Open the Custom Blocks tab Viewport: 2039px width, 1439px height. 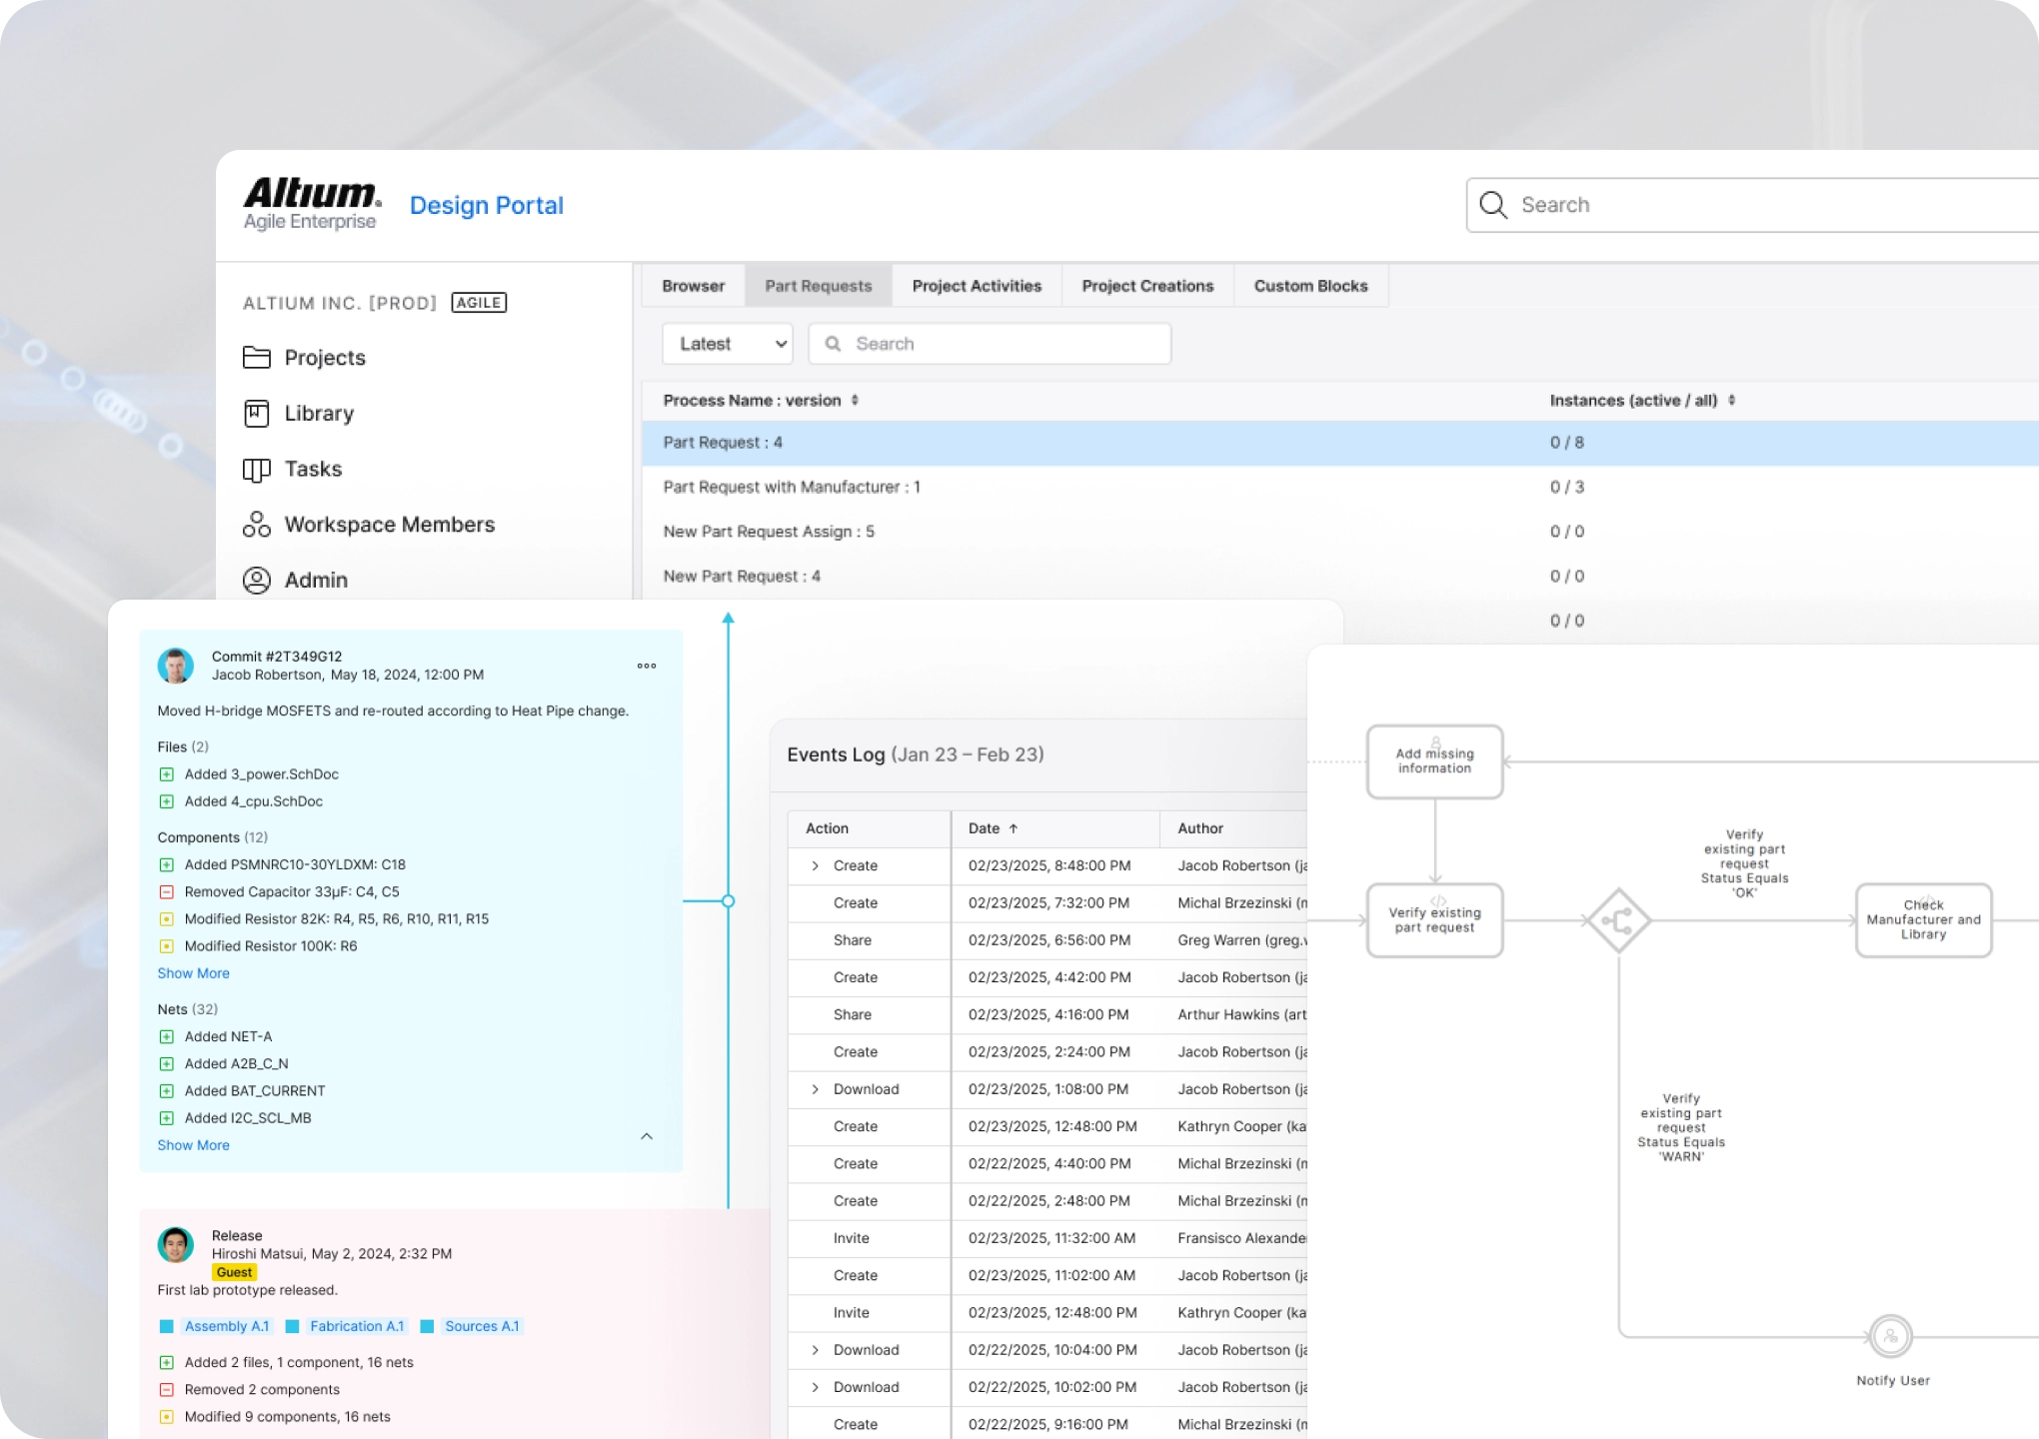point(1310,286)
